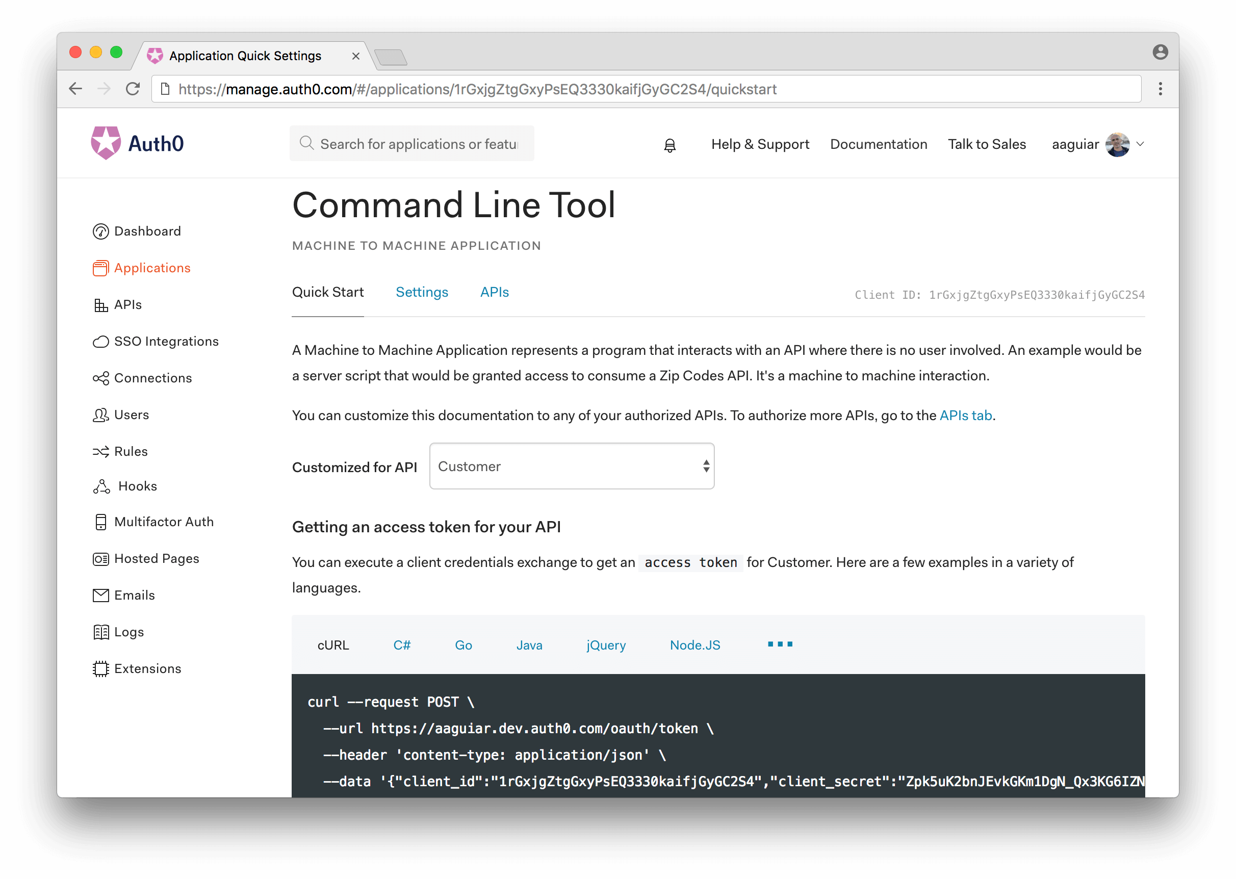Click Talk to Sales
Image resolution: width=1236 pixels, height=879 pixels.
click(x=987, y=144)
